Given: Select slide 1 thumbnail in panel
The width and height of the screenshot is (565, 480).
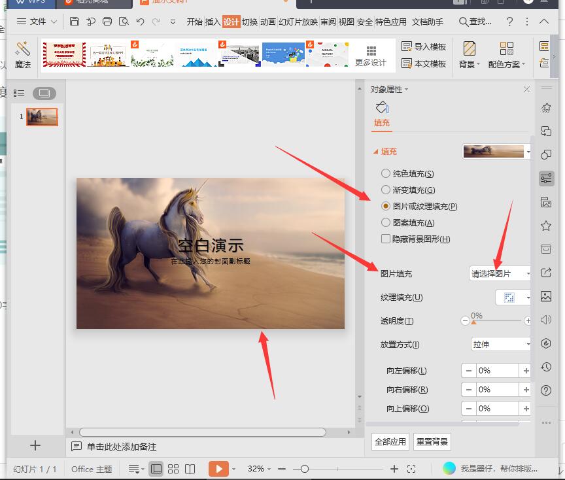Looking at the screenshot, I should point(42,117).
